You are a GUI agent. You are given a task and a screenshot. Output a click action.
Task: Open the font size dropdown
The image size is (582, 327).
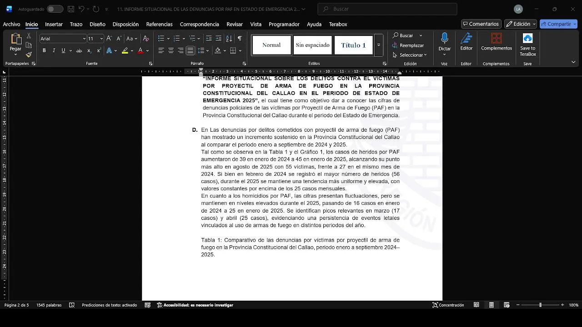pyautogui.click(x=101, y=39)
